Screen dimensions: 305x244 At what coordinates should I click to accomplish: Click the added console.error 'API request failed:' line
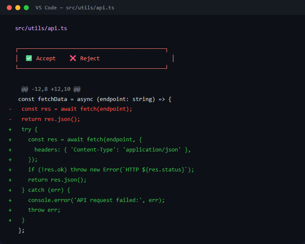96,200
